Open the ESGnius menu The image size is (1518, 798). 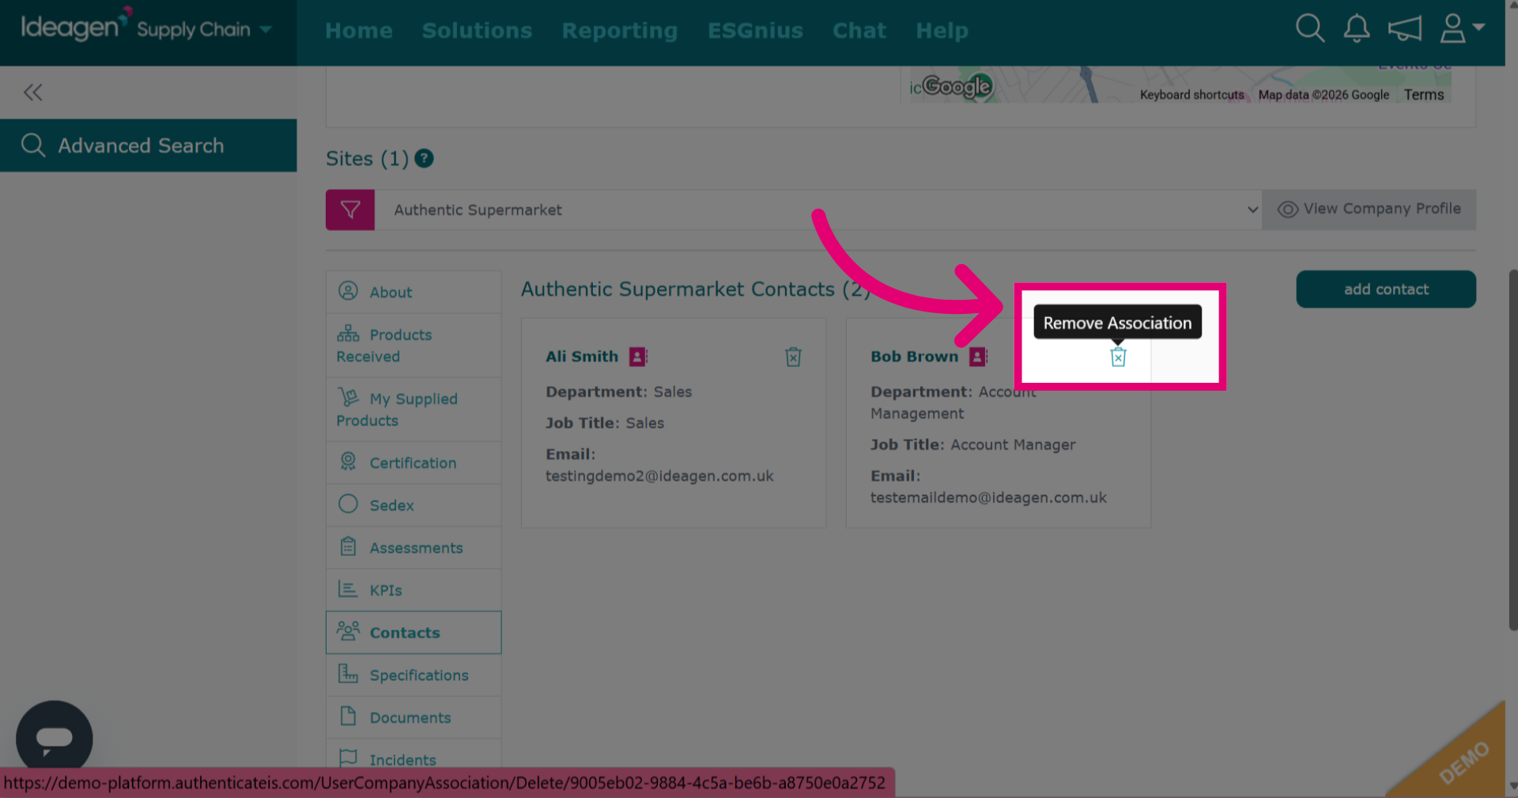(x=755, y=31)
